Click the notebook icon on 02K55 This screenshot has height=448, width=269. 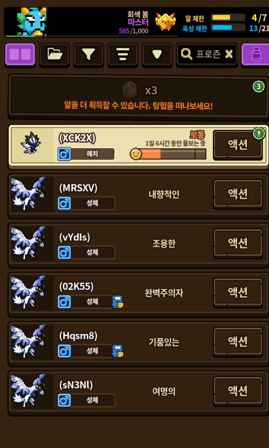pyautogui.click(x=118, y=301)
